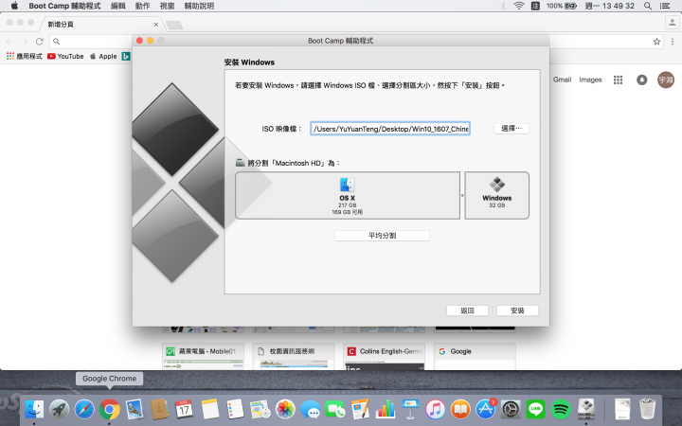This screenshot has width=682, height=426.
Task: Click the input method 注 icon
Action: click(x=535, y=6)
